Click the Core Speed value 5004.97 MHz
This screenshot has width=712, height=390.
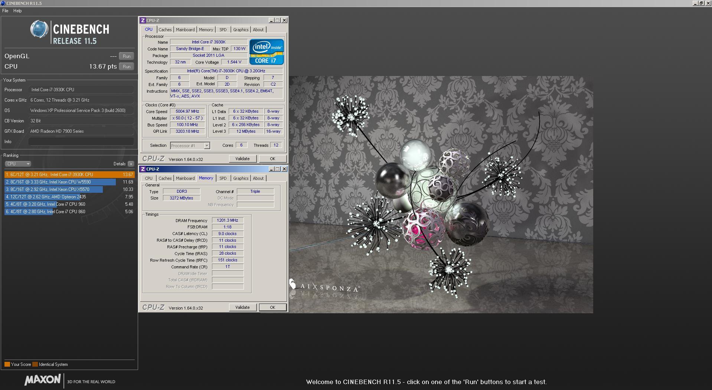[x=187, y=111]
